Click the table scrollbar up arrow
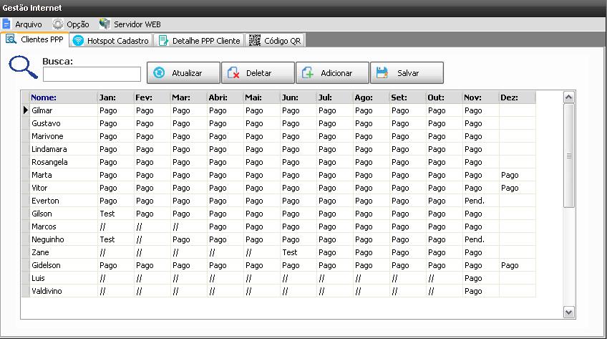The image size is (607, 339). point(568,97)
